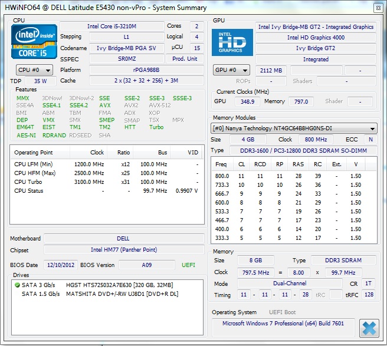Select the 666.7 frequency timing row
Viewport: 387px width, 346px height.
294,194
